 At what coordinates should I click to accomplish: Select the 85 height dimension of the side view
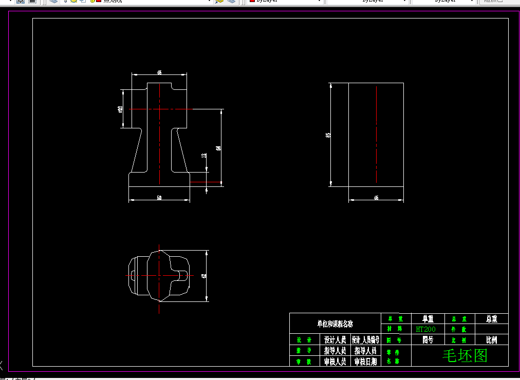pyautogui.click(x=328, y=135)
